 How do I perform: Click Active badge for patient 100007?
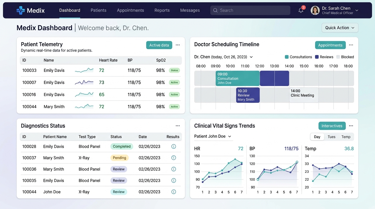click(174, 82)
